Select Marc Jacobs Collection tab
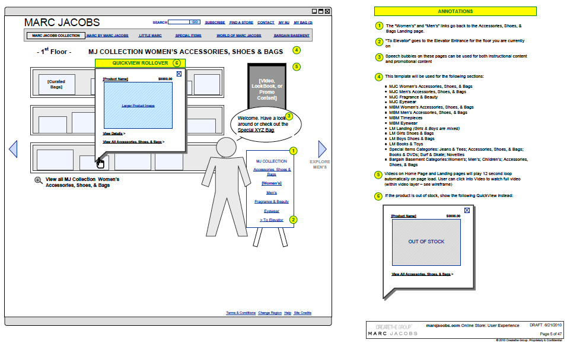567x343 pixels. tap(56, 36)
